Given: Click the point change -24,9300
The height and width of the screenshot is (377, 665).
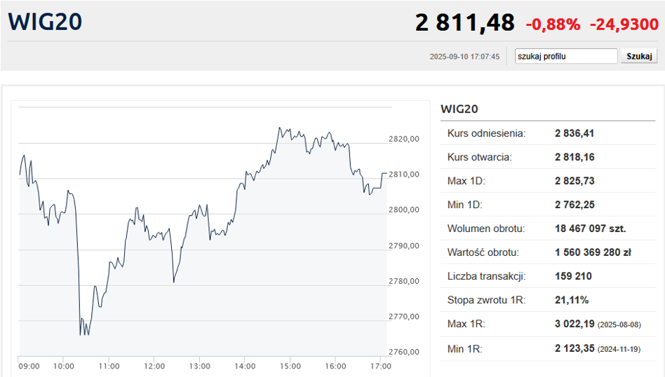Looking at the screenshot, I should (624, 25).
